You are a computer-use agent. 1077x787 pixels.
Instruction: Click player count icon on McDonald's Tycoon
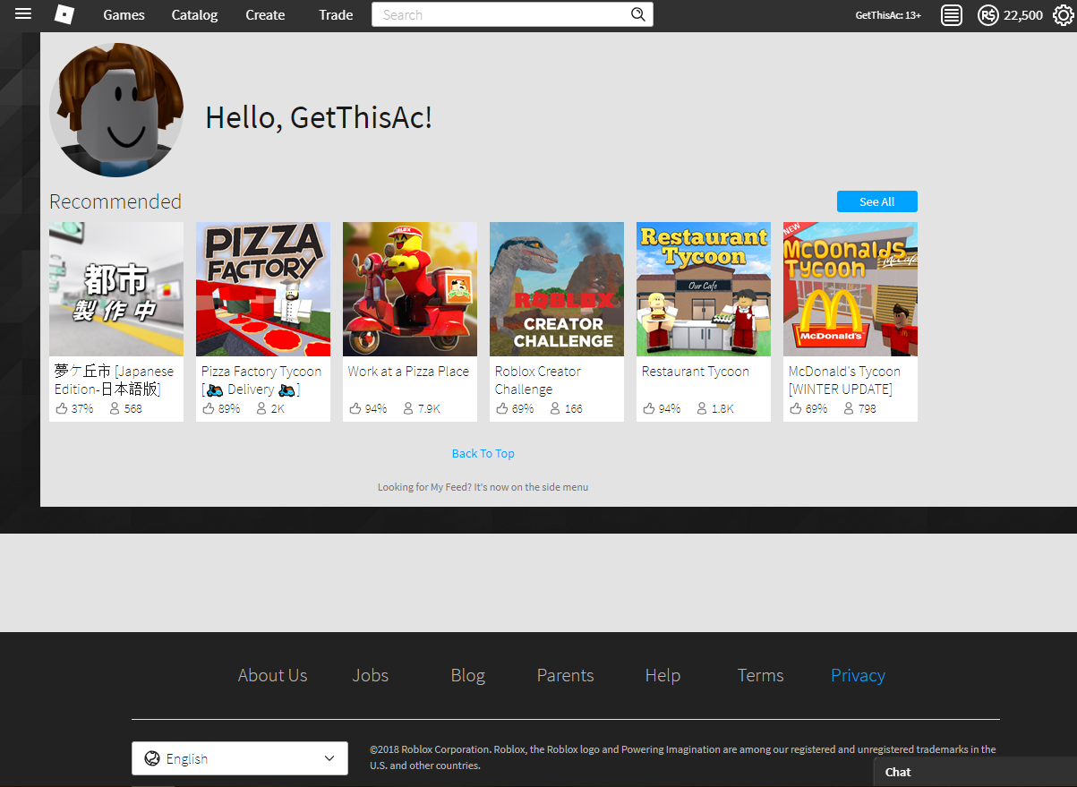(x=849, y=408)
